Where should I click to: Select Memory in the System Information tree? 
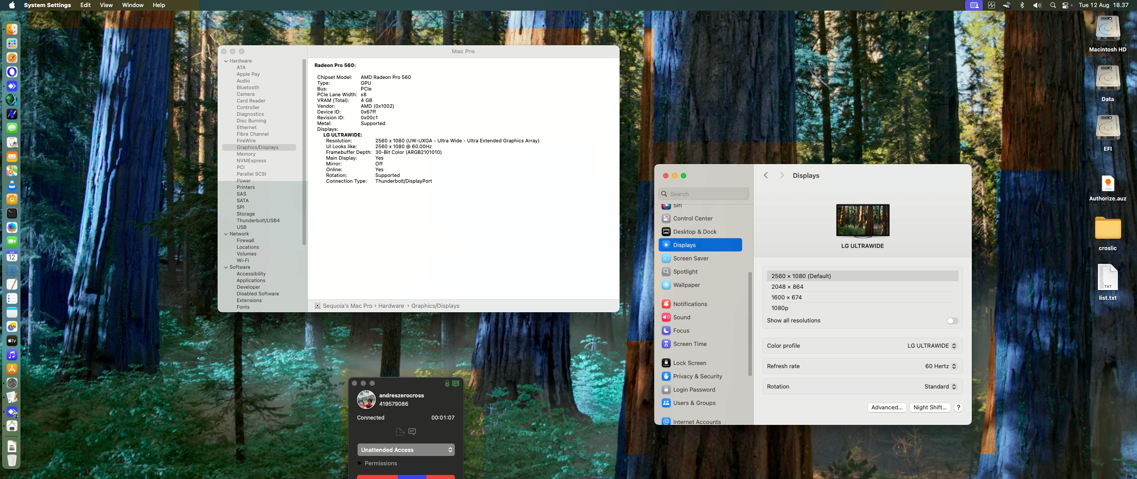246,154
